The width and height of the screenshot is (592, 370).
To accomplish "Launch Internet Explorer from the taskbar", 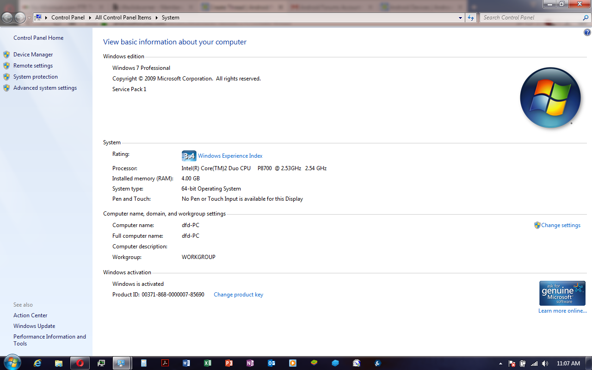I will click(37, 363).
